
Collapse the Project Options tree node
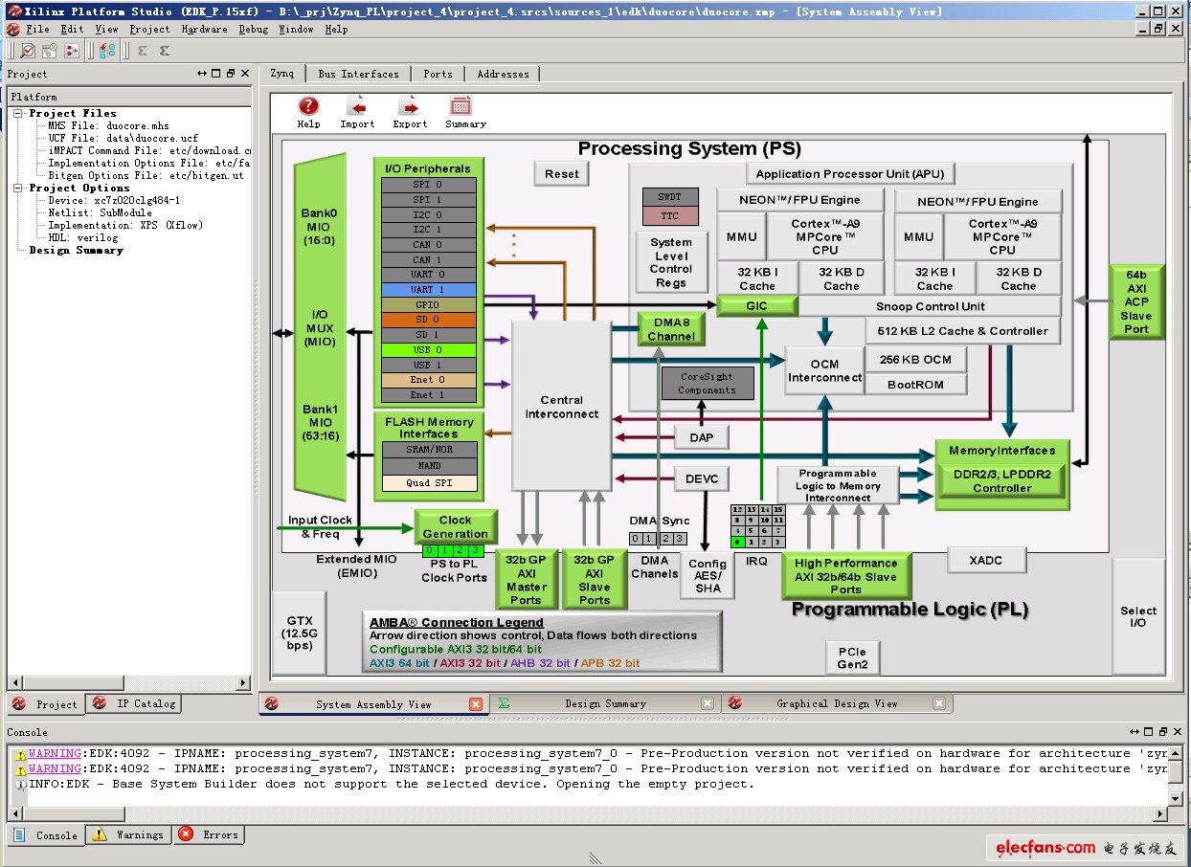click(17, 189)
